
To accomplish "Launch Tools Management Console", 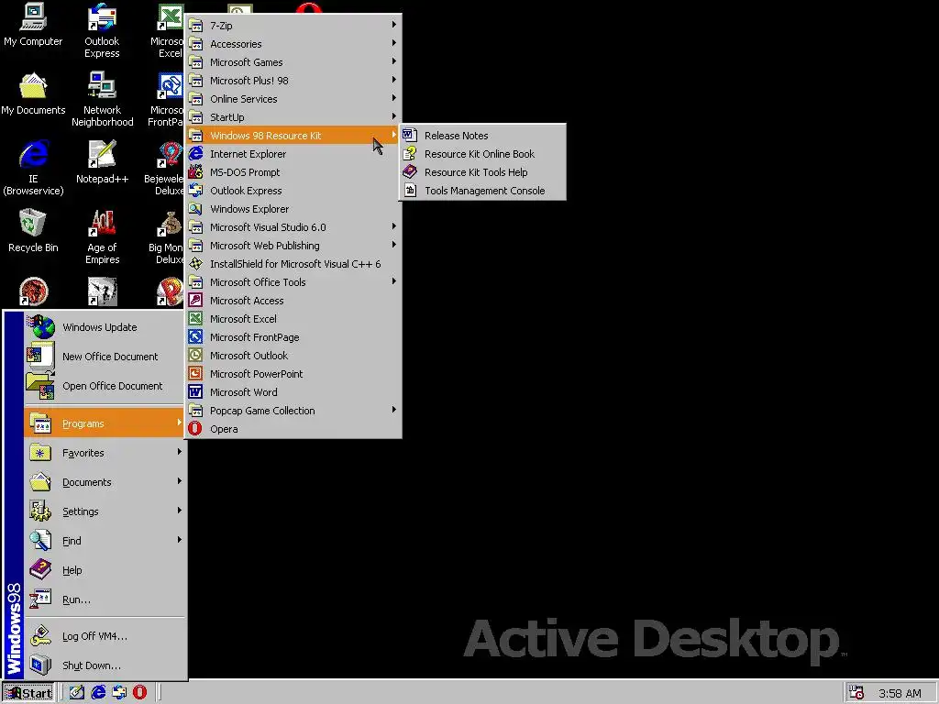I will tap(482, 191).
